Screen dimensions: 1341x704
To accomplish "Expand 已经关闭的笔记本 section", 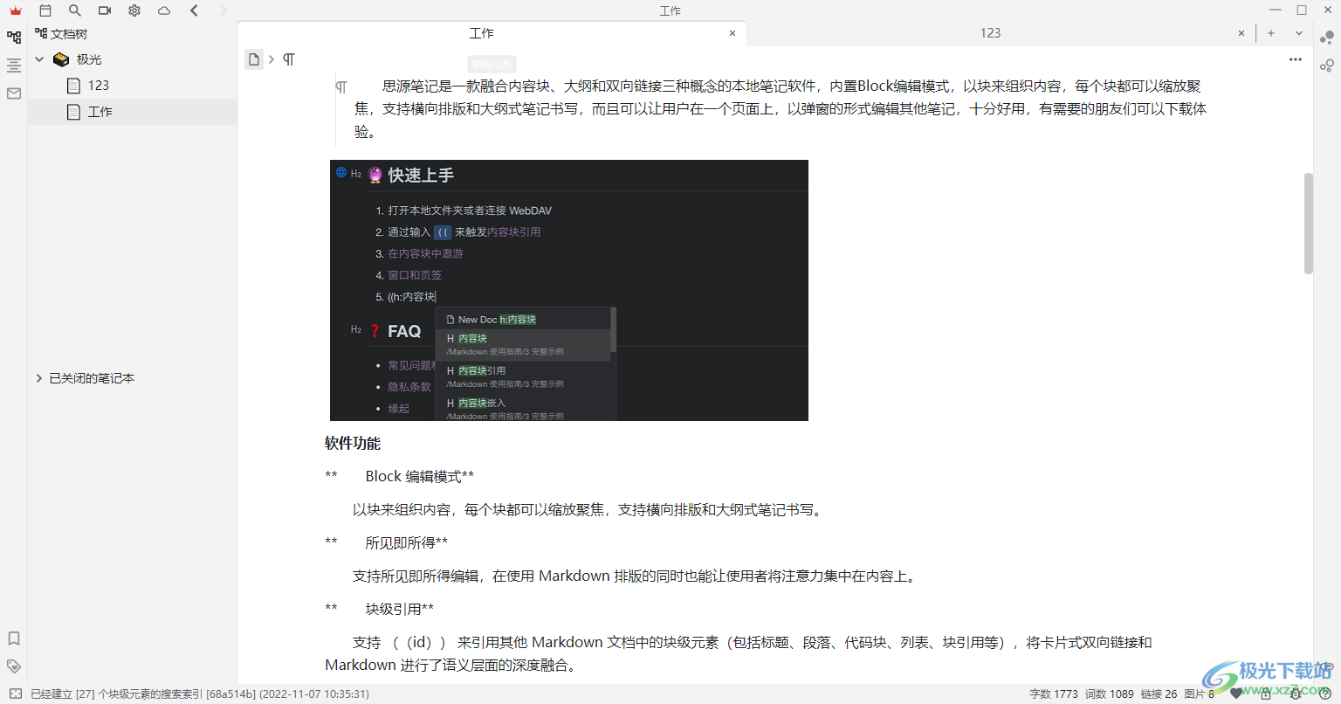I will 38,377.
